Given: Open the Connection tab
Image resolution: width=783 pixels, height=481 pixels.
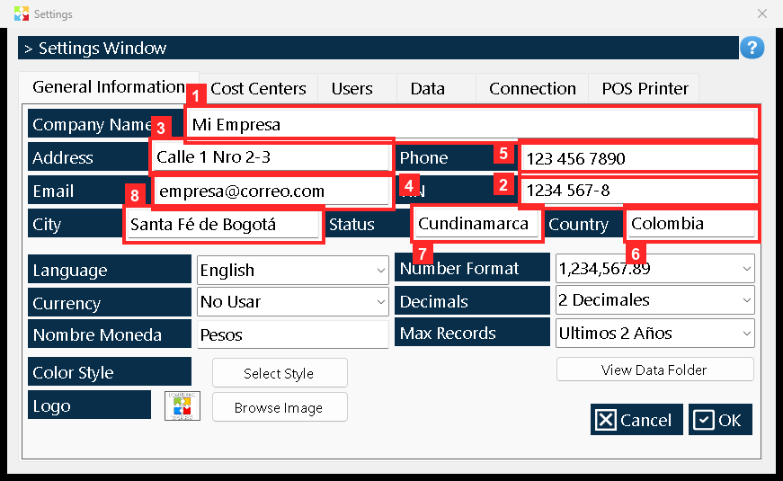Looking at the screenshot, I should click(x=532, y=88).
